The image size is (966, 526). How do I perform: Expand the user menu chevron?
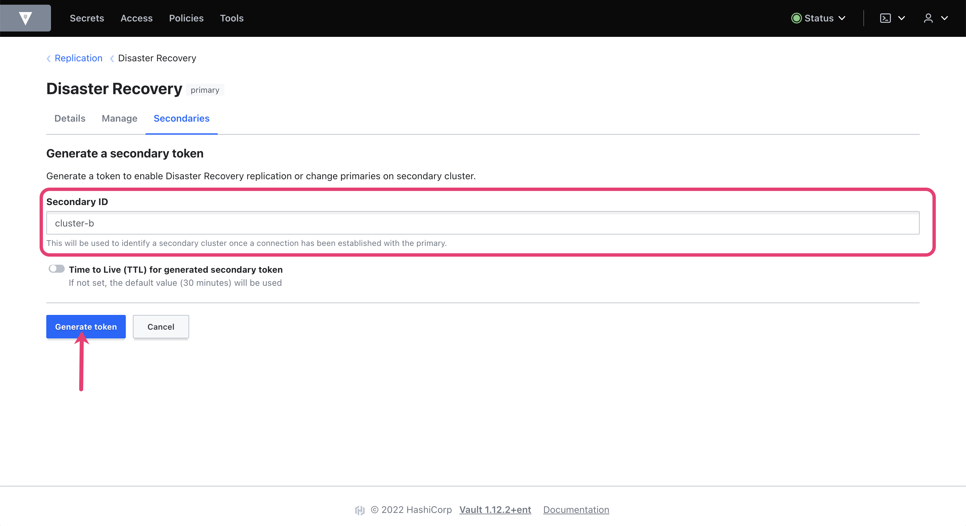tap(945, 18)
